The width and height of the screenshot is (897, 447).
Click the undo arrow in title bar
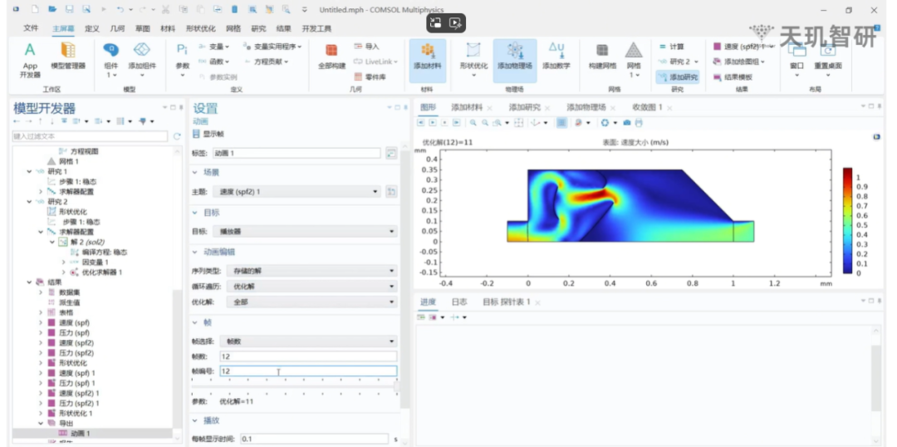(x=120, y=10)
